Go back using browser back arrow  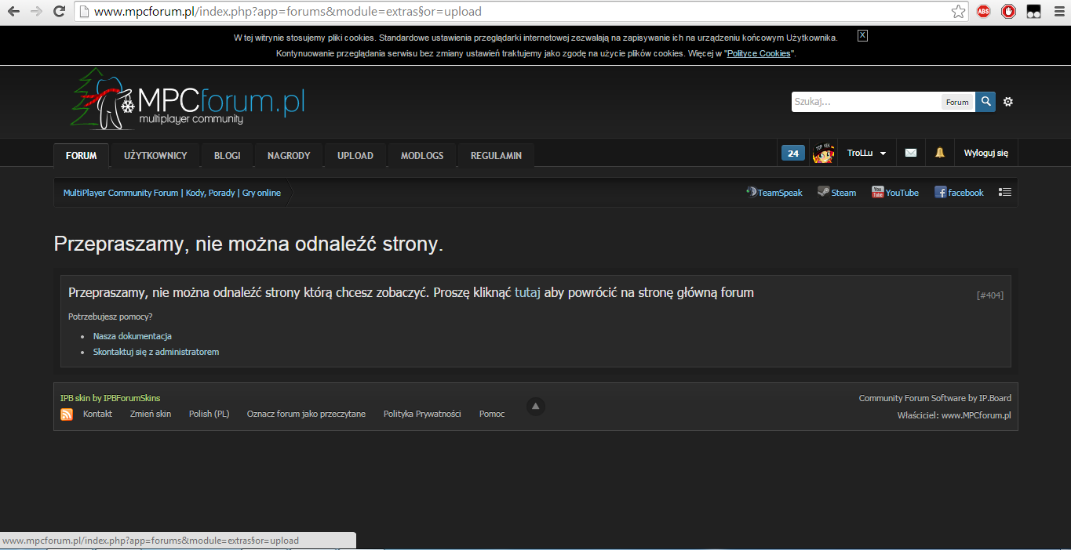coord(13,12)
